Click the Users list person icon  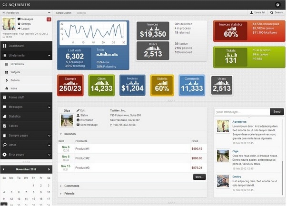(x=251, y=13)
